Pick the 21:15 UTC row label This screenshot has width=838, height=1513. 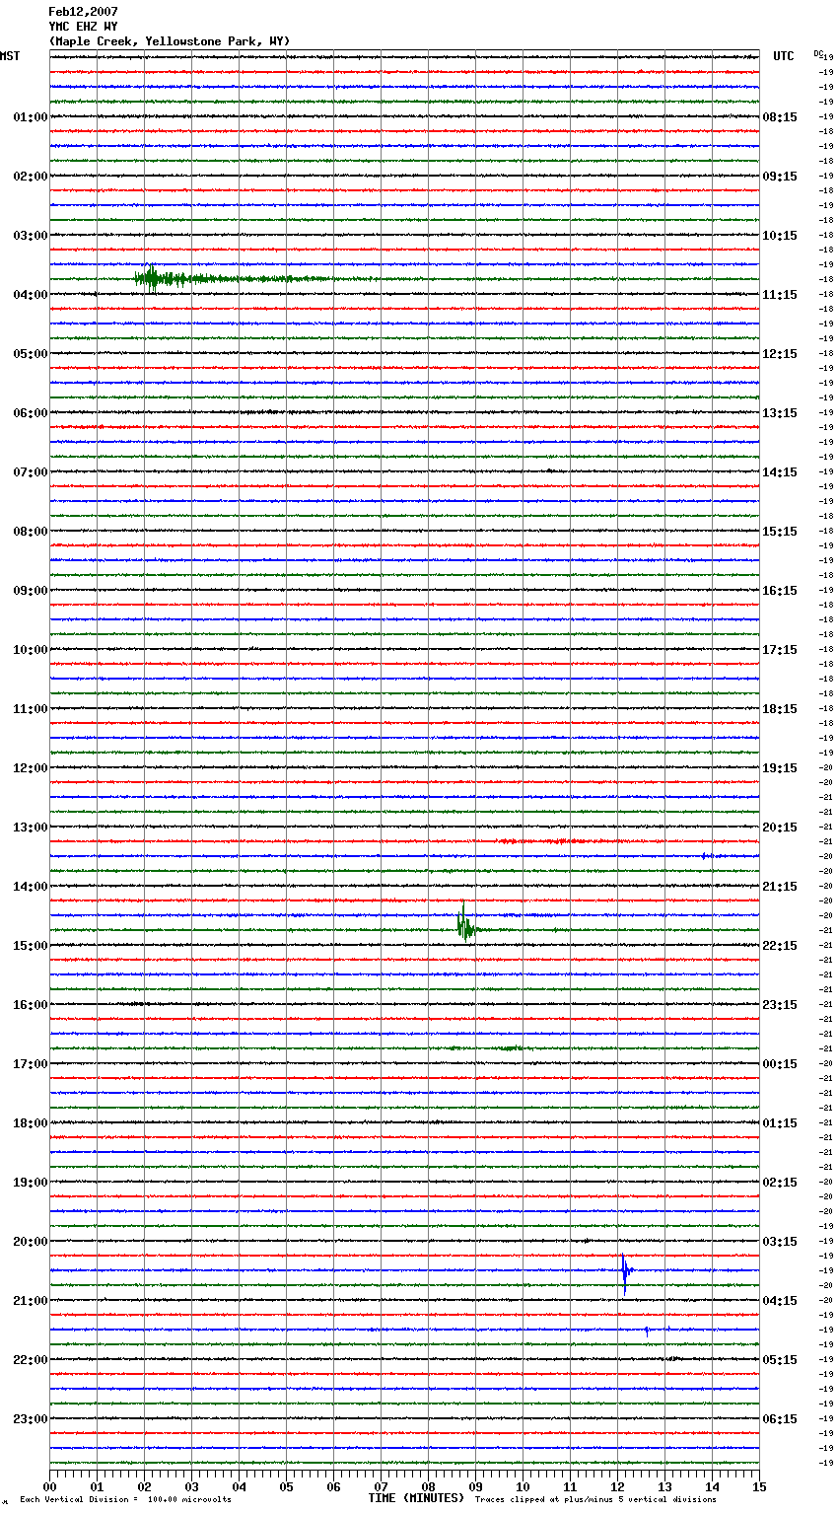[780, 887]
